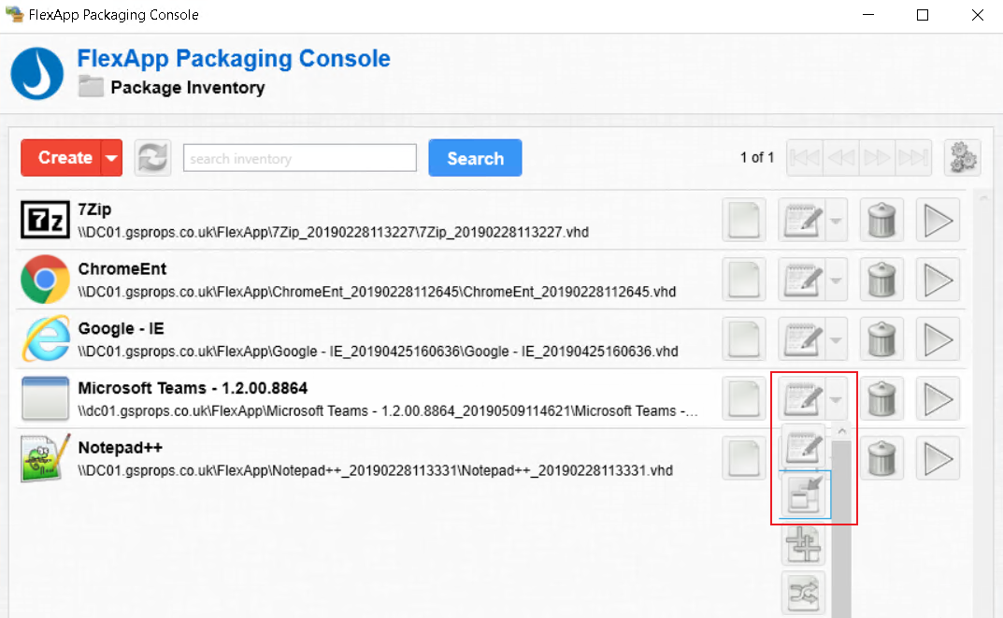Choose window-with-arrow option in edit dropdown
This screenshot has width=1003, height=618.
click(804, 494)
